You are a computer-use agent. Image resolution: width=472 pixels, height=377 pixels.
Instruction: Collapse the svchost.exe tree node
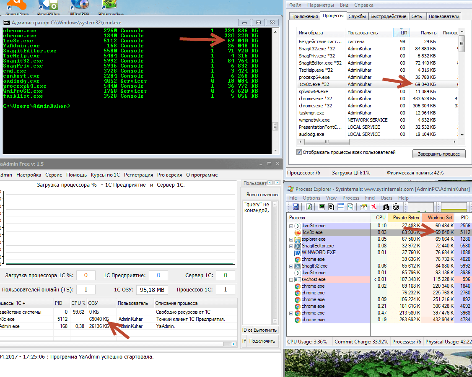point(291,279)
